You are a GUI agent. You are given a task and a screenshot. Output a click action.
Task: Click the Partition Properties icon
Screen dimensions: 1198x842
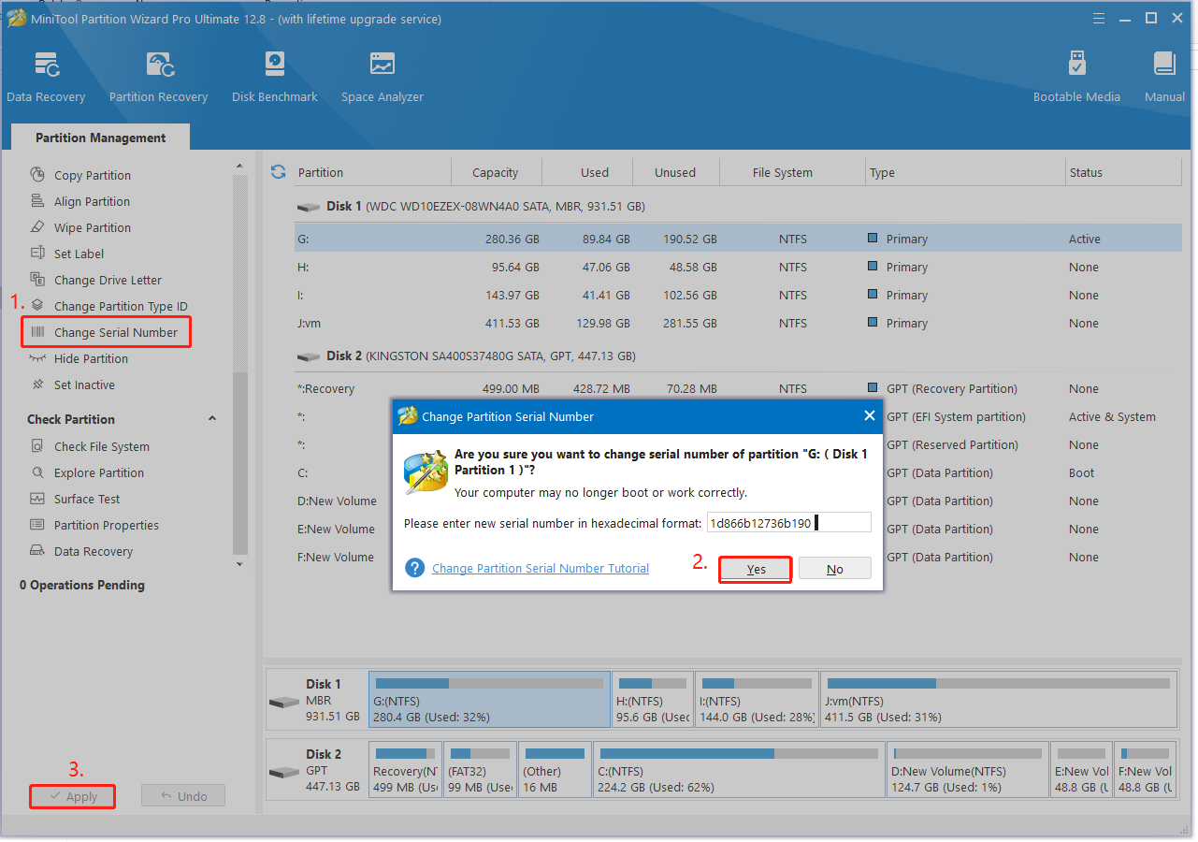coord(37,525)
